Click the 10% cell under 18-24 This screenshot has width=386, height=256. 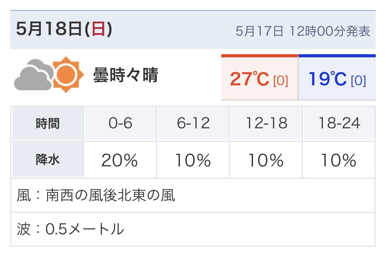(339, 160)
